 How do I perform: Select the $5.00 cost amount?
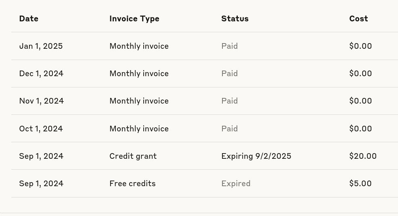pyautogui.click(x=360, y=183)
